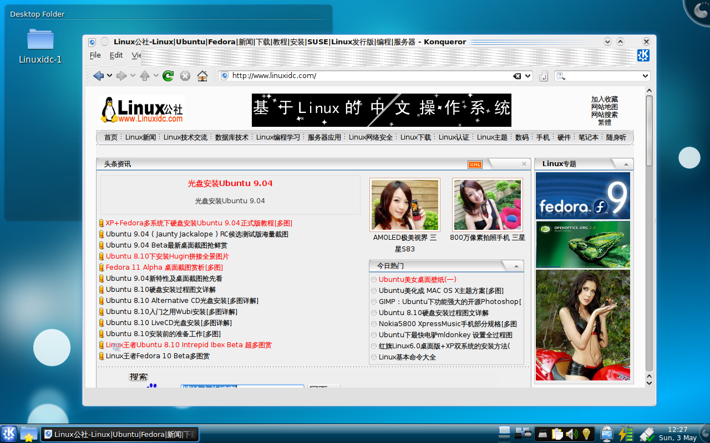Open the Back button history dropdown

coord(109,76)
